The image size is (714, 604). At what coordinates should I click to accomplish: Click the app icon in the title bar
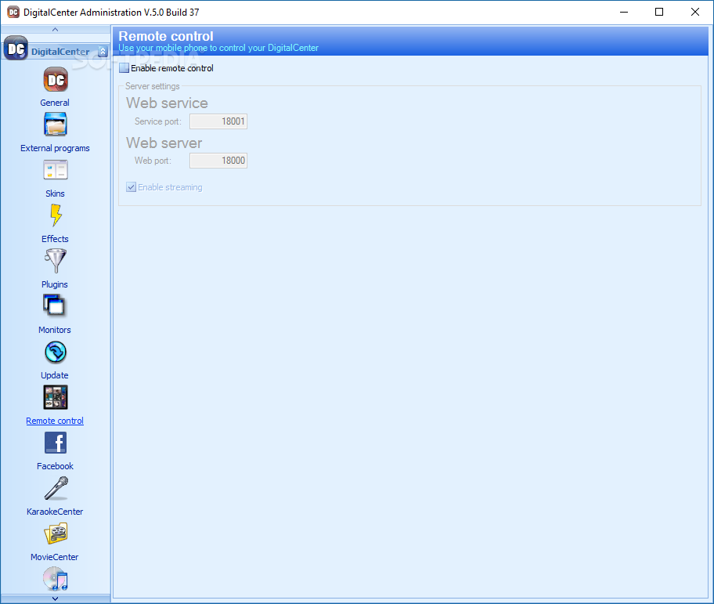[x=13, y=12]
